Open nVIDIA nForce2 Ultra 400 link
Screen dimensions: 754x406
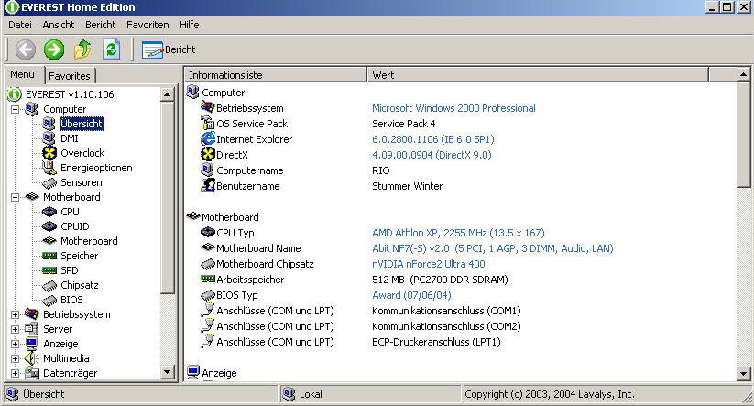(x=428, y=264)
